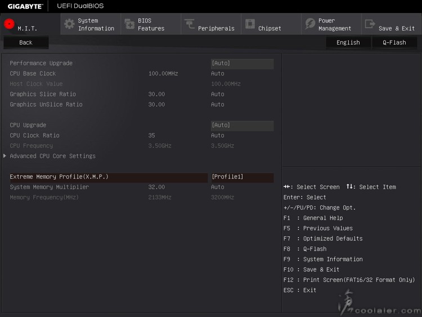The height and width of the screenshot is (317, 422).
Task: Click the 2133MHz memory frequency value
Action: (x=160, y=198)
